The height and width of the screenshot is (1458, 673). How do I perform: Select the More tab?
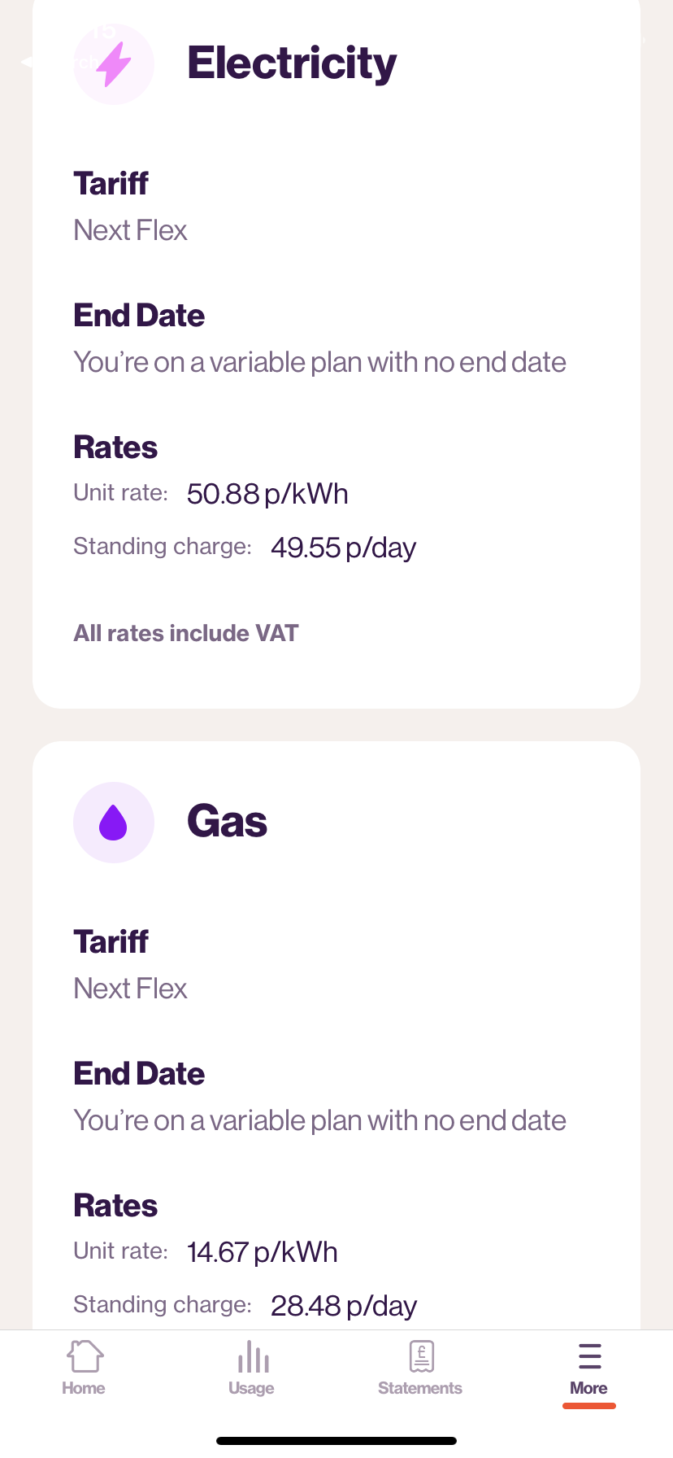pyautogui.click(x=589, y=1369)
